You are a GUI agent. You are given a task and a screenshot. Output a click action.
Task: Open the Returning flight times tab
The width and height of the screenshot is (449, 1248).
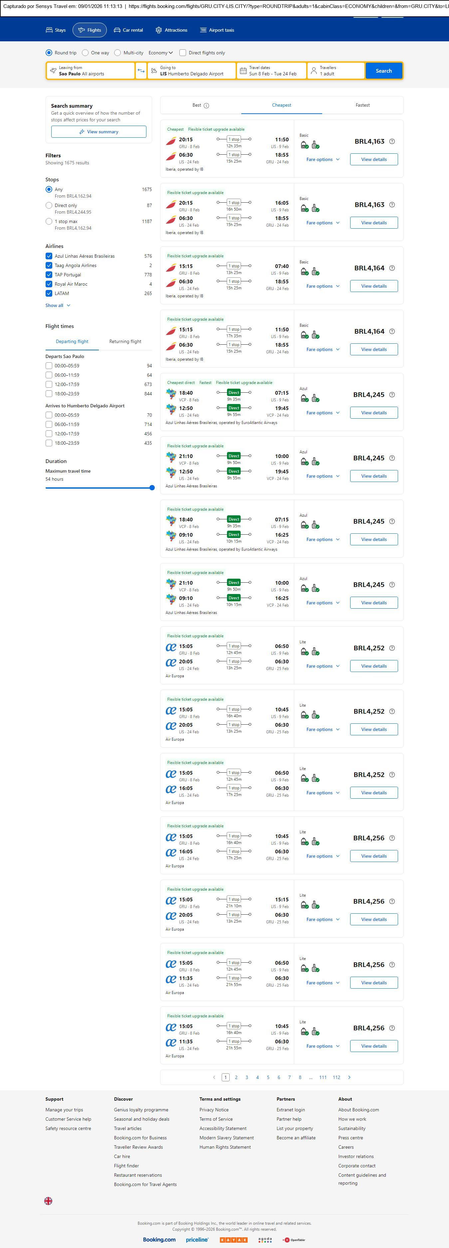coord(125,342)
